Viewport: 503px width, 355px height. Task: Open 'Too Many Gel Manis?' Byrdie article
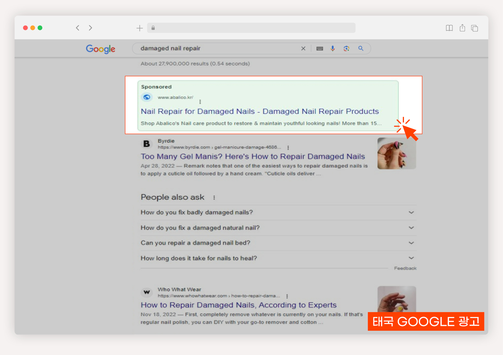(253, 156)
